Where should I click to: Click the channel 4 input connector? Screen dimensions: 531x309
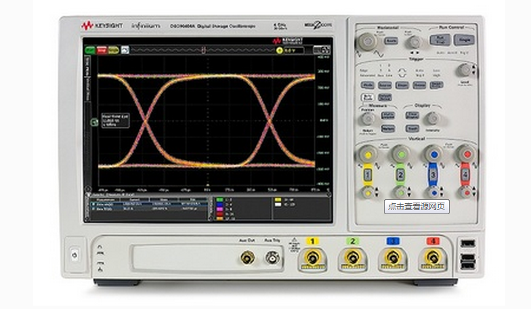(432, 259)
